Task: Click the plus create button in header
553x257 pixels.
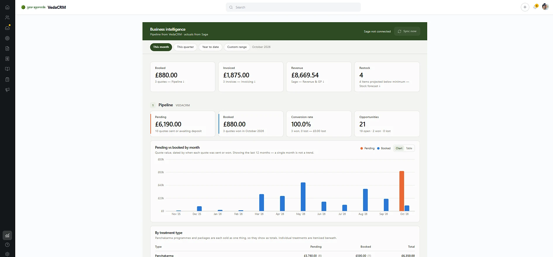Action: (525, 7)
